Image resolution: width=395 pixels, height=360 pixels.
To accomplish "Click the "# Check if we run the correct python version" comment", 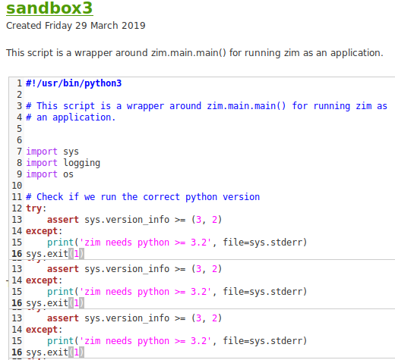I will click(x=143, y=197).
